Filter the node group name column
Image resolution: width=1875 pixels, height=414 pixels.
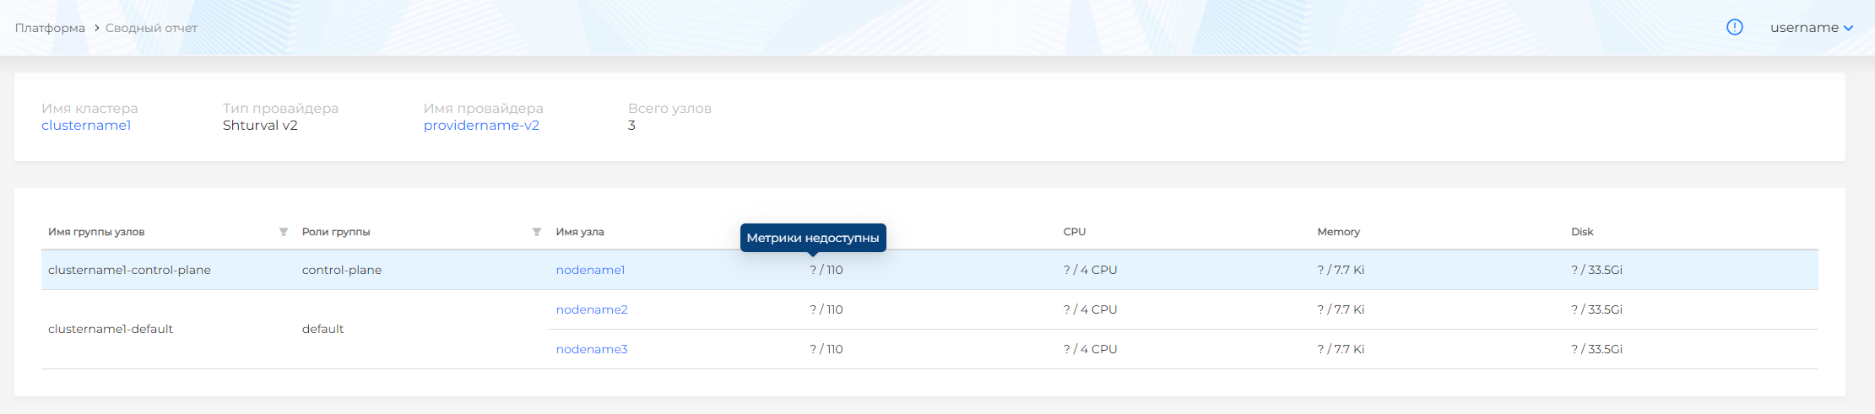point(284,232)
